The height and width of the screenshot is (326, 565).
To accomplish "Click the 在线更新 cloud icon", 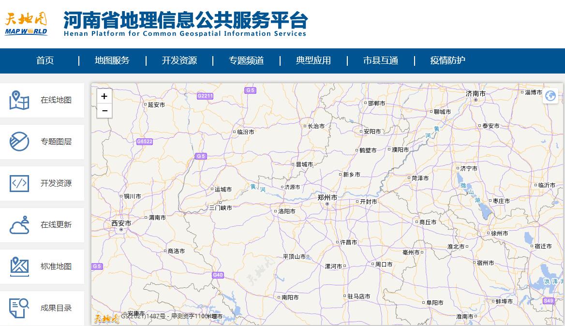I will click(x=19, y=225).
